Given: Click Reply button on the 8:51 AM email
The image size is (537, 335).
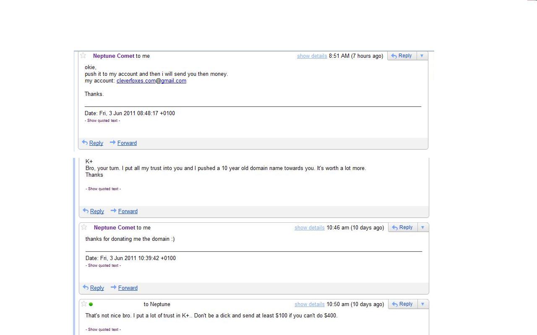Looking at the screenshot, I should 401,56.
